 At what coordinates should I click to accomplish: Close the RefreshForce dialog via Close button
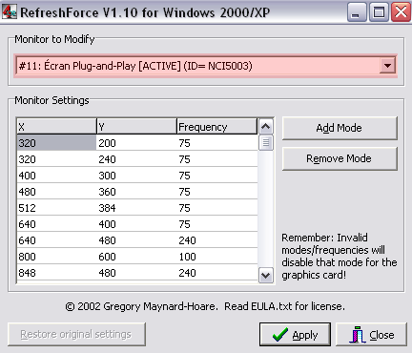[x=371, y=335]
